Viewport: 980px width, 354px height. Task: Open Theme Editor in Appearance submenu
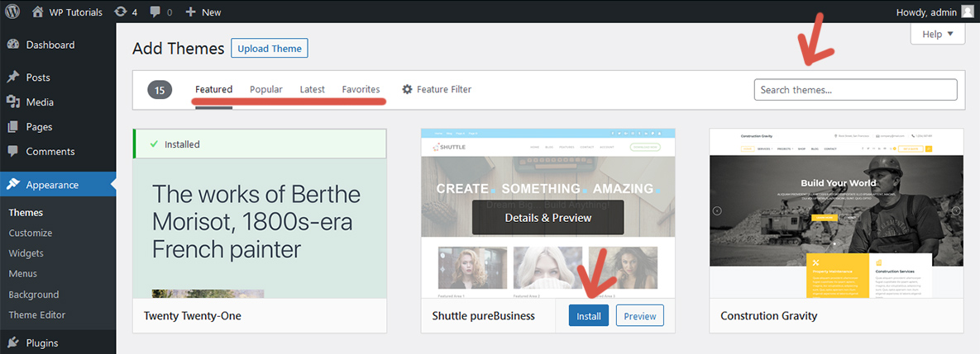coord(37,314)
